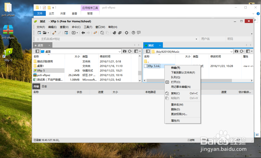
Task: Refresh the remote pane
Action: [x=242, y=51]
